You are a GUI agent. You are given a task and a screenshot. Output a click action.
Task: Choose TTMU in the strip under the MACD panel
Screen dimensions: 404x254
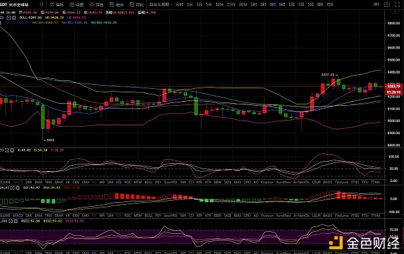376,216
